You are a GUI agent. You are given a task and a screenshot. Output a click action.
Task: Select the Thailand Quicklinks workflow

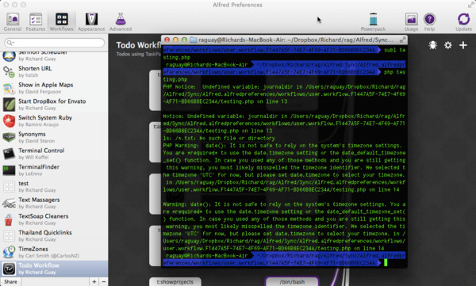click(54, 235)
